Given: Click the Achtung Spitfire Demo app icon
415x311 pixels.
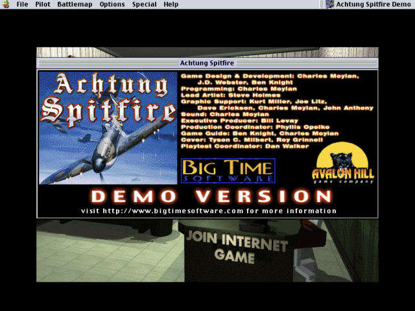Looking at the screenshot, I should coord(329,5).
